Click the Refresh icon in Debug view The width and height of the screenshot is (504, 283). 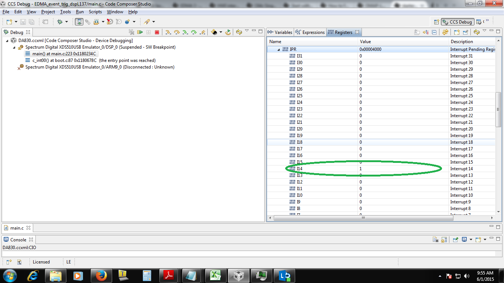point(239,32)
